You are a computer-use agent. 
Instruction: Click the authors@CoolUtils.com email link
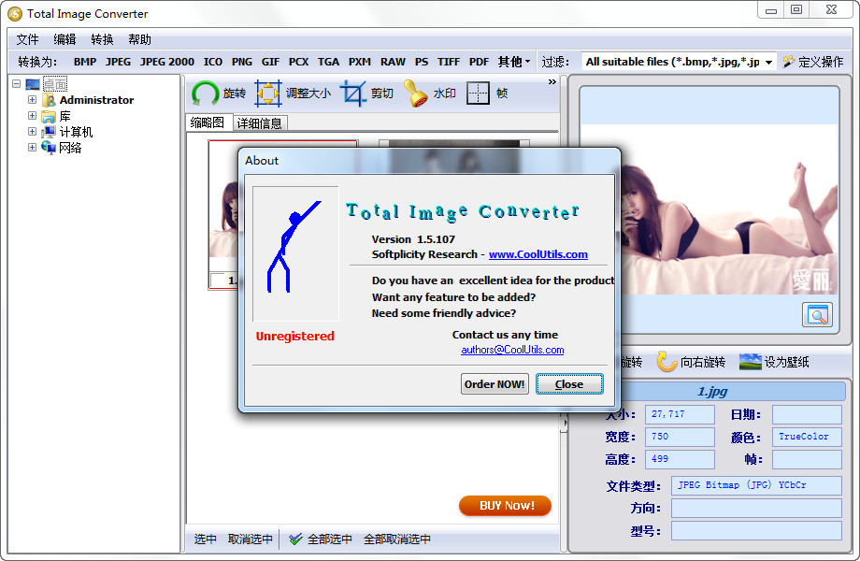point(512,350)
